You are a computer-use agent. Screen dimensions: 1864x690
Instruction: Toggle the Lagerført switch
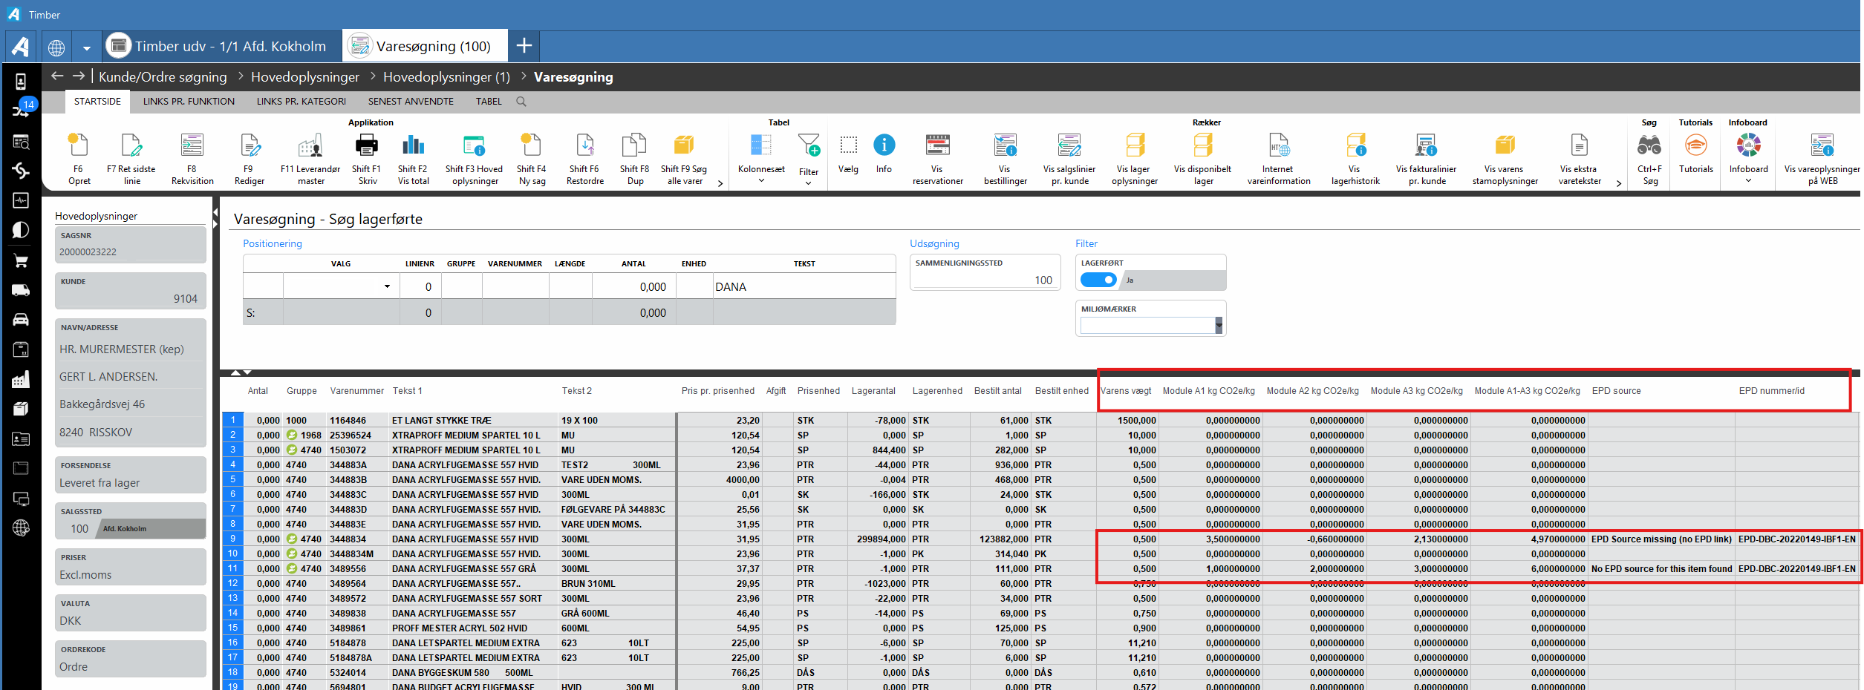click(1098, 280)
